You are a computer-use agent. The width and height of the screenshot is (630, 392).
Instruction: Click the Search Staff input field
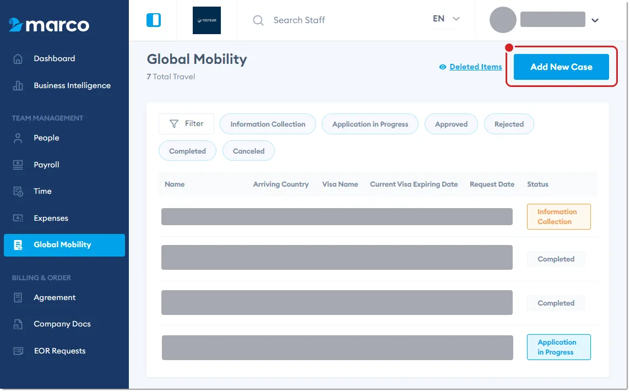[299, 20]
